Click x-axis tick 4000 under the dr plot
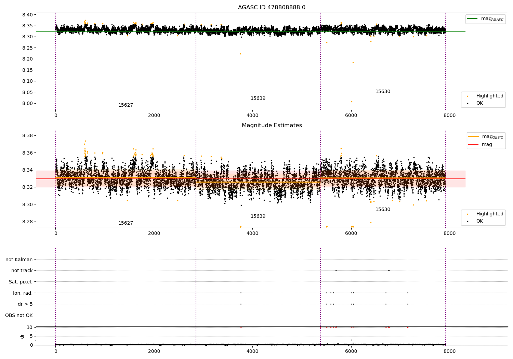 coord(252,351)
